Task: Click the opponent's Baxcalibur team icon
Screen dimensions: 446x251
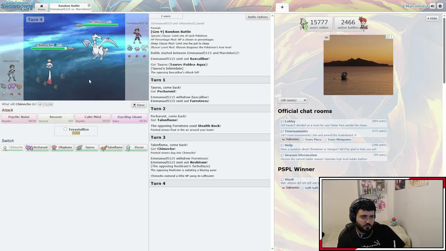Action: (x=130, y=48)
